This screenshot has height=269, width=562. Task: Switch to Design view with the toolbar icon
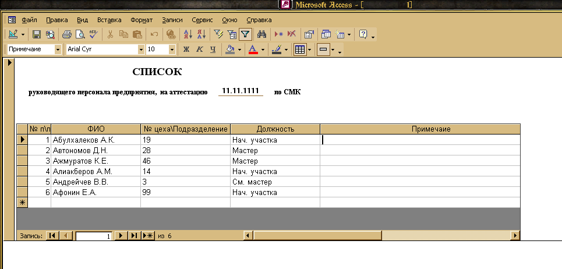pos(13,34)
